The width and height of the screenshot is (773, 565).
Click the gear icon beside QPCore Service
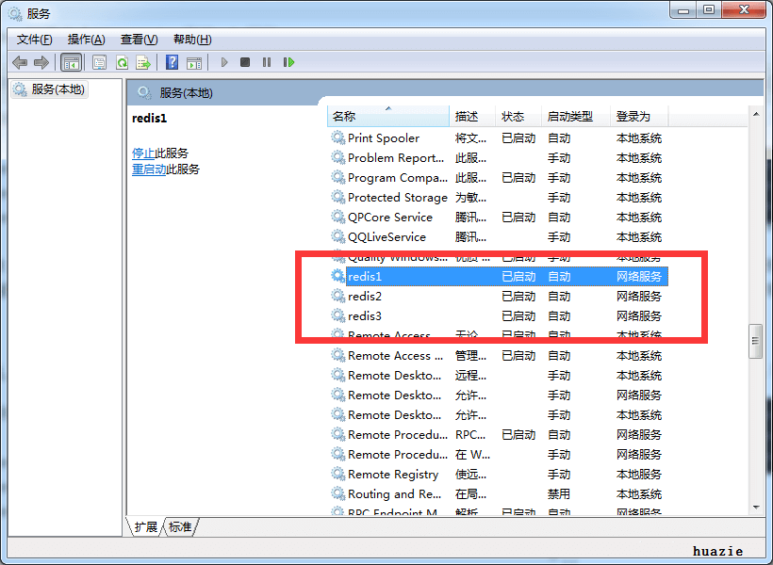337,217
